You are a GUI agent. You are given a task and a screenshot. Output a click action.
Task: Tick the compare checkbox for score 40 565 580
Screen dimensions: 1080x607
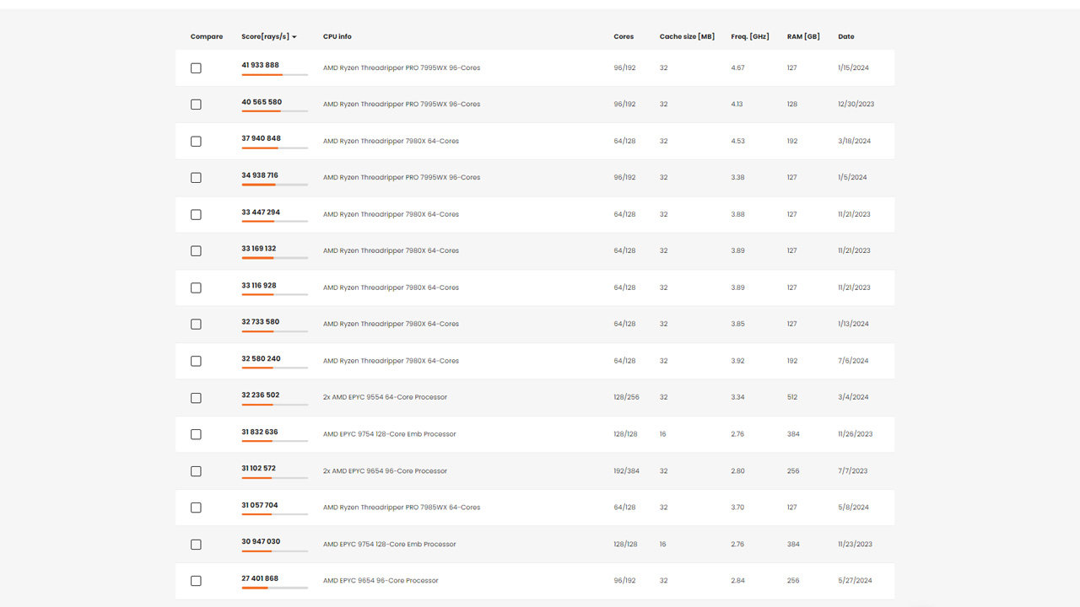pos(196,105)
